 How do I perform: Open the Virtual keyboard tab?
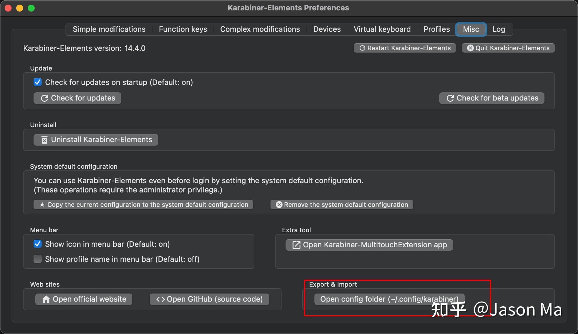point(382,29)
